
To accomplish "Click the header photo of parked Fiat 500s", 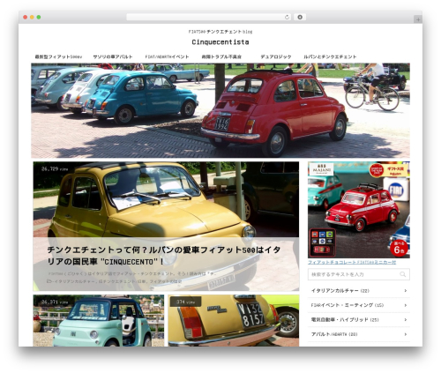I will [x=220, y=110].
